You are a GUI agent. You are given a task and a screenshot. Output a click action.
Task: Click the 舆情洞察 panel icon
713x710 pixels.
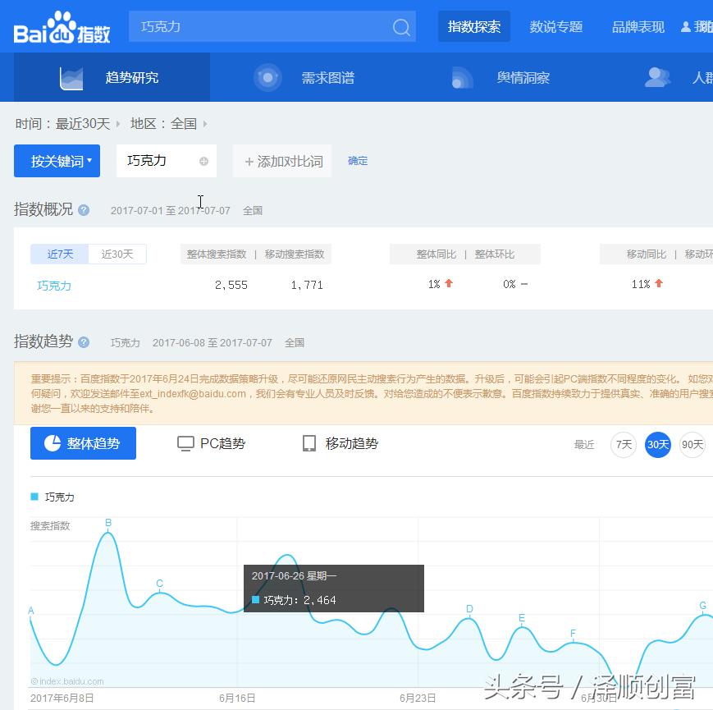[462, 77]
